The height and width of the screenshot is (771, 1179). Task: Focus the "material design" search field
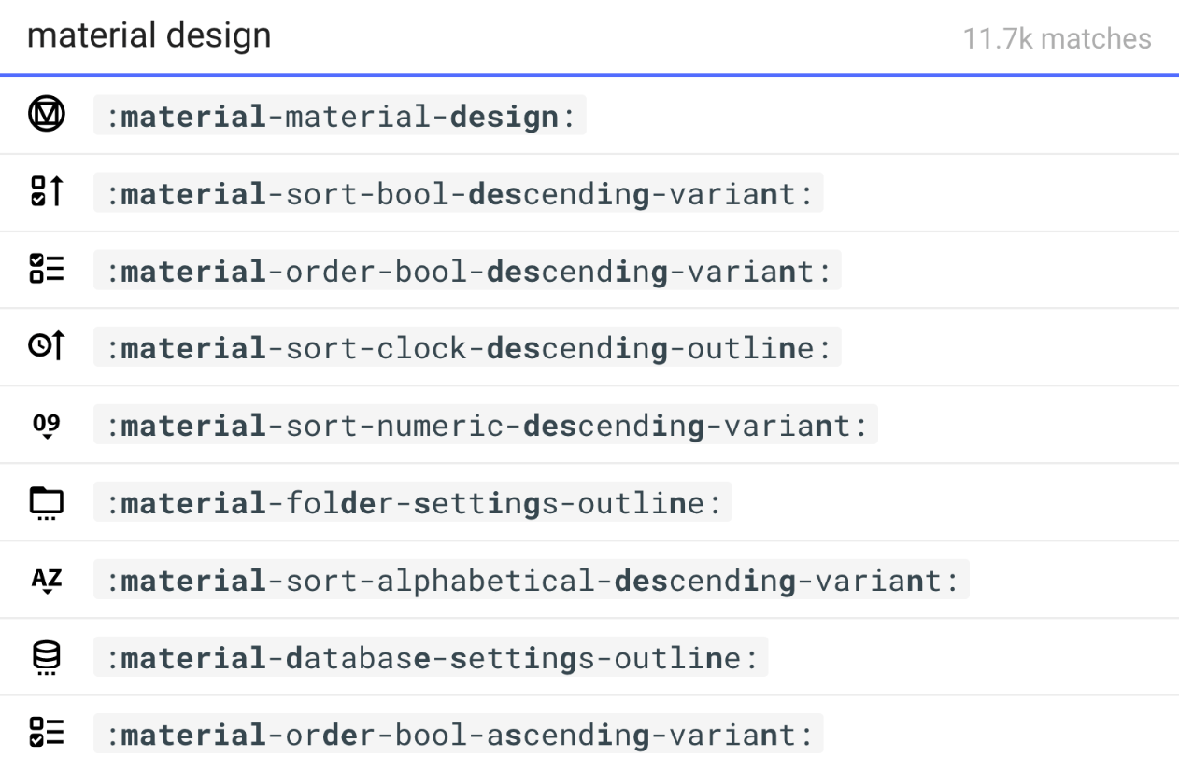pos(467,36)
